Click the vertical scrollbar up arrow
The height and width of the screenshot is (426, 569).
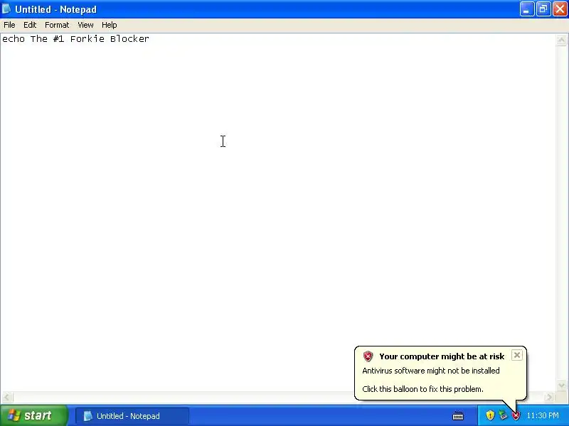click(561, 40)
